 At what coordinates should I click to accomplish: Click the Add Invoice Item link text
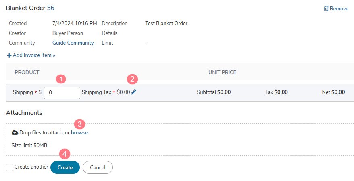pyautogui.click(x=34, y=55)
